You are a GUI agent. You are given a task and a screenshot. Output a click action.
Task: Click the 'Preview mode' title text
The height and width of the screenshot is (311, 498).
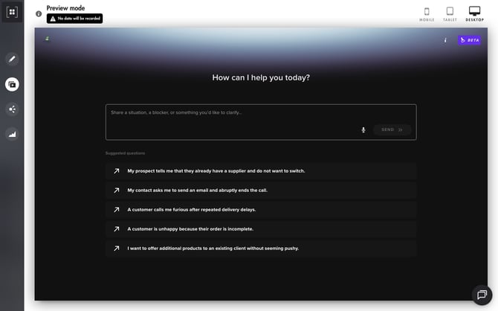65,8
